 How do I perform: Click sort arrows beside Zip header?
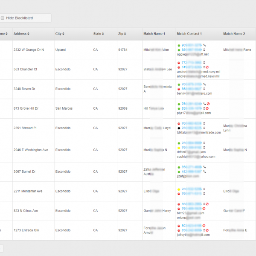[x=125, y=34]
